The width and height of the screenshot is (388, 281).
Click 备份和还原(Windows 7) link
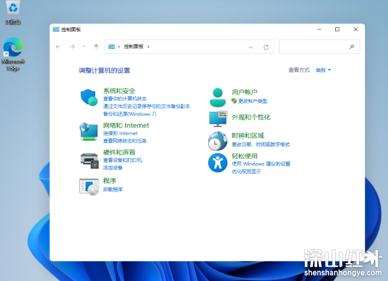pyautogui.click(x=130, y=114)
